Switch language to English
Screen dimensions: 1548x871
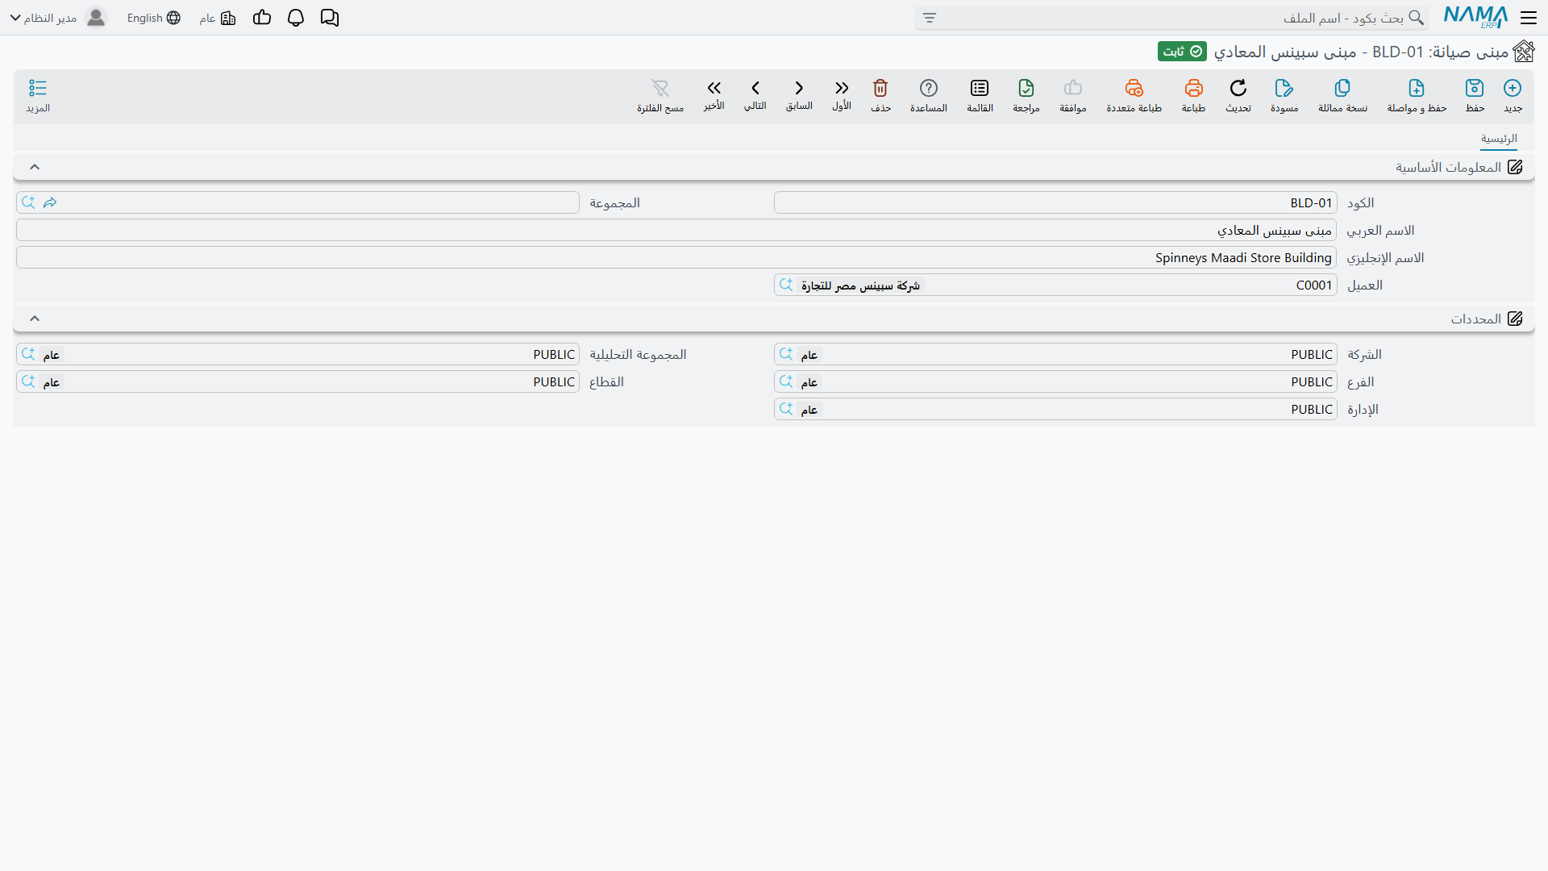[153, 18]
